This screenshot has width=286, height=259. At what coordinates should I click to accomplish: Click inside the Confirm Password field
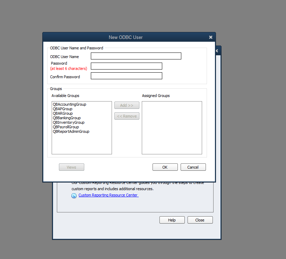(126, 75)
